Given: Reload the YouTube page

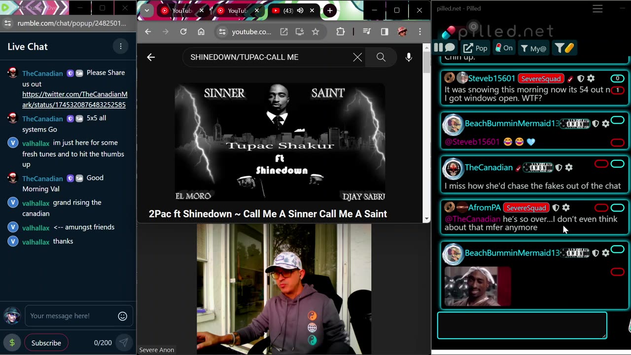Looking at the screenshot, I should click(x=183, y=32).
